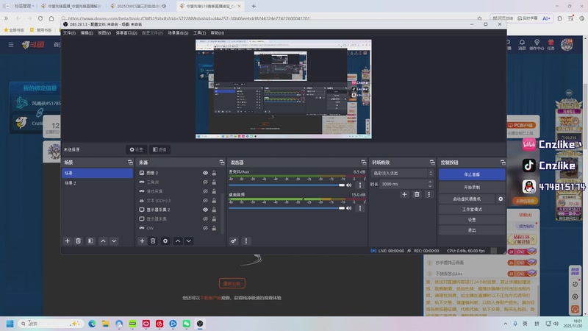Image resolution: width=588 pixels, height=331 pixels.
Task: Open 编辑(E) menu in OBS
Action: click(87, 33)
